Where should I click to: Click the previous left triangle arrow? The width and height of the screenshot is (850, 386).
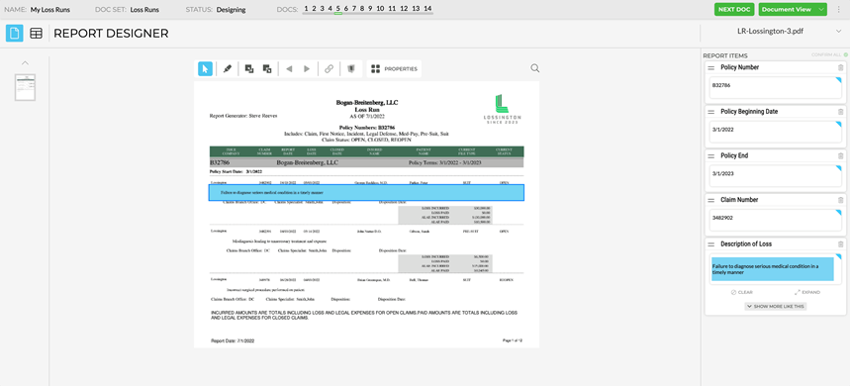pos(289,69)
